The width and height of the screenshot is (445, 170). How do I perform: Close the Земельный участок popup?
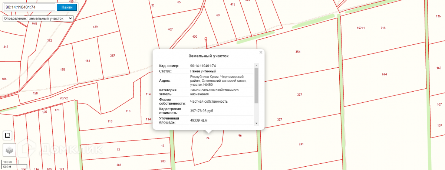coord(261,52)
